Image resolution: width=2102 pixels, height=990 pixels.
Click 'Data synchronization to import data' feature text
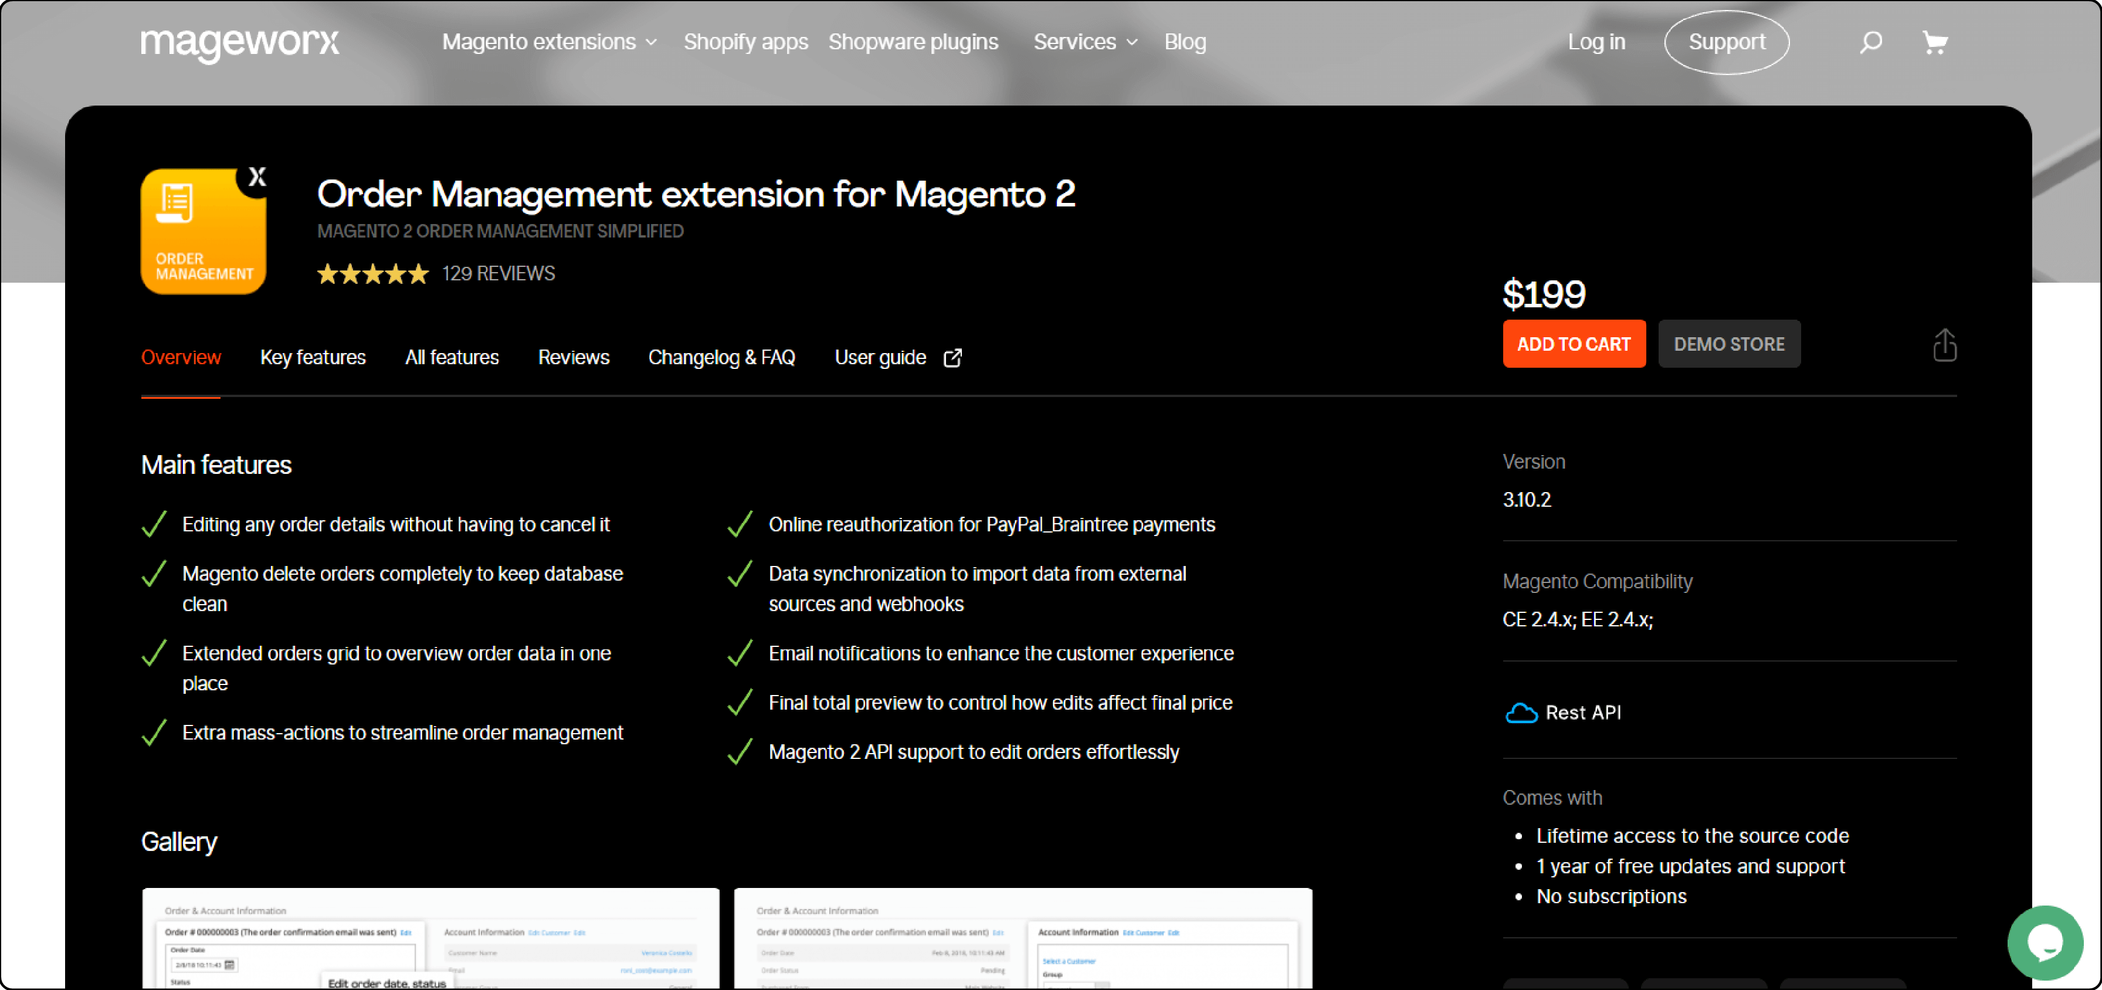coord(977,588)
